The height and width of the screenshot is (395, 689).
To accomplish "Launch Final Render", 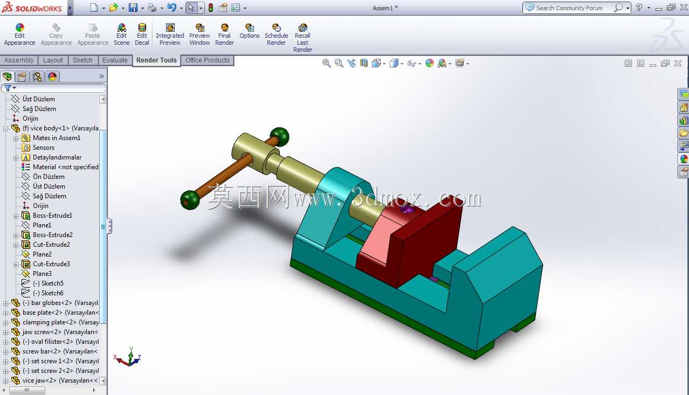I will (x=225, y=34).
